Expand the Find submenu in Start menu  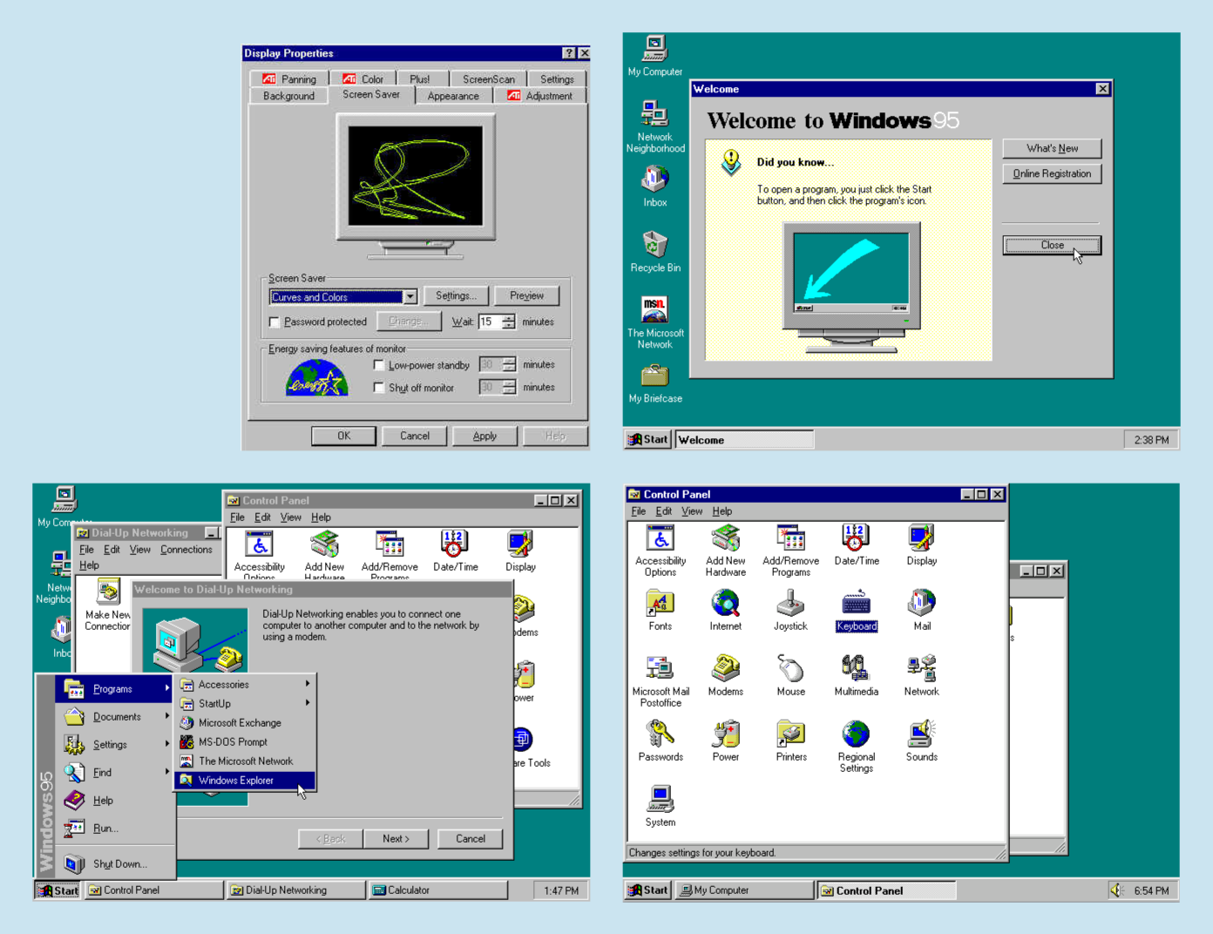pos(114,772)
